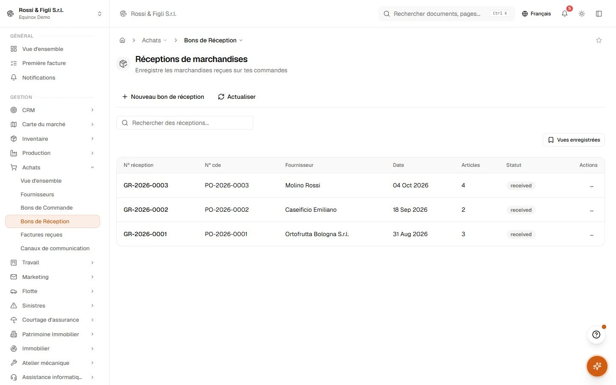Go to home via the breadcrumb house icon

pyautogui.click(x=122, y=40)
